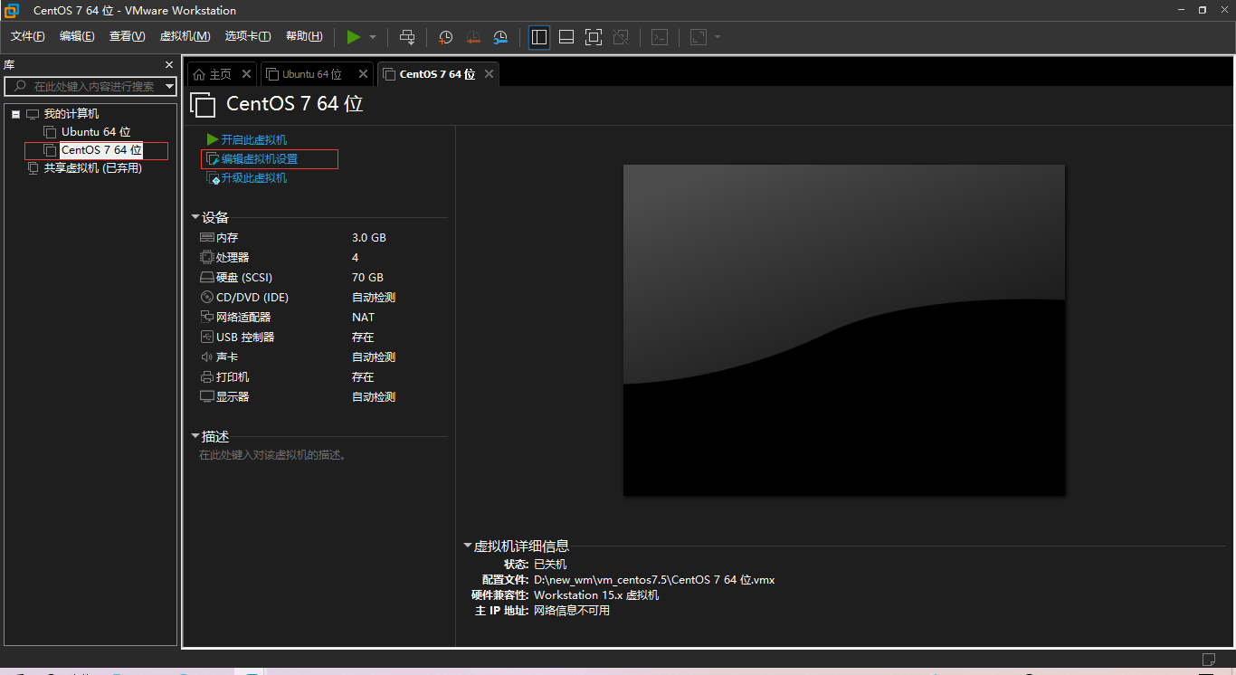The image size is (1236, 675).
Task: Click the virtual machine preview thumbnail
Action: tap(844, 330)
